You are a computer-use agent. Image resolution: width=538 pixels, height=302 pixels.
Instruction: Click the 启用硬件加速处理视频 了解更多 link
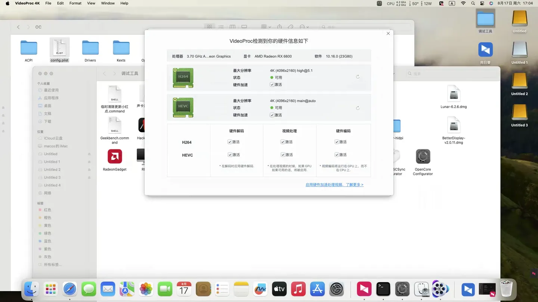(x=334, y=185)
